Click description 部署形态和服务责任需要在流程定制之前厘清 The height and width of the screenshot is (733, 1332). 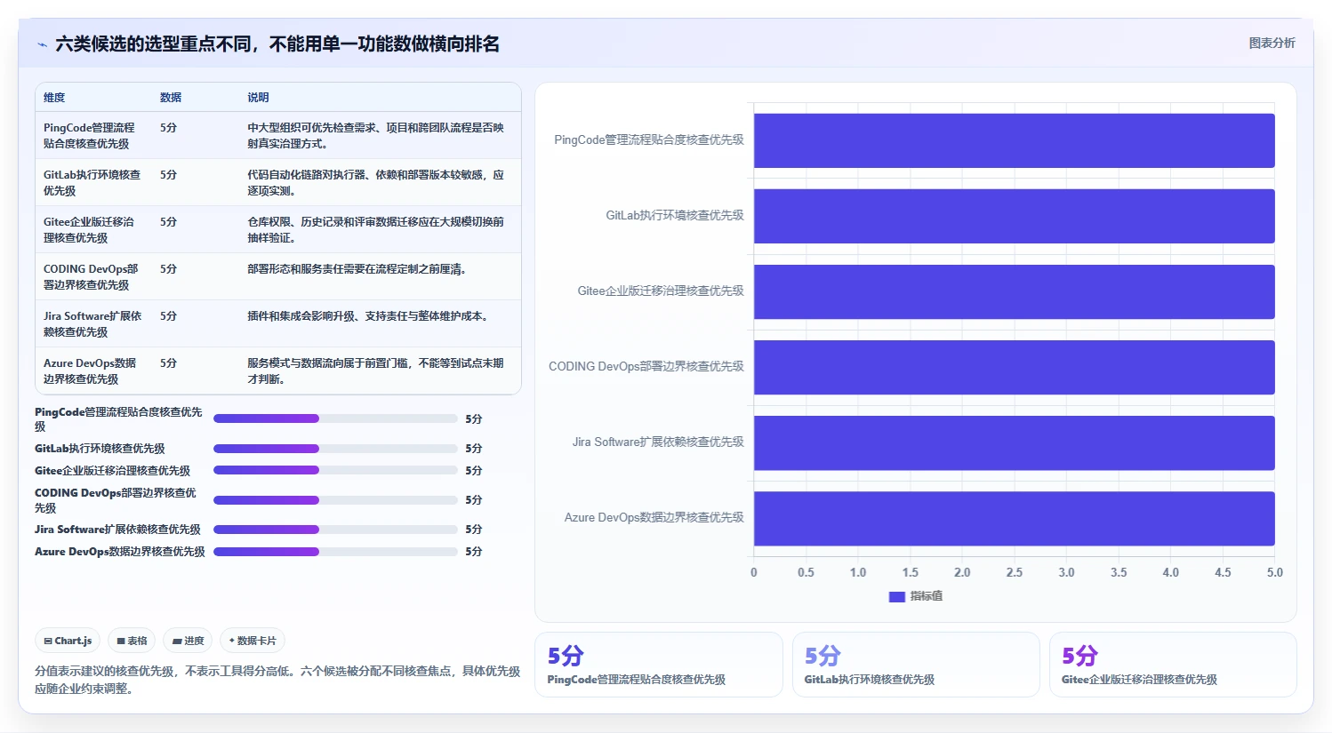click(357, 269)
